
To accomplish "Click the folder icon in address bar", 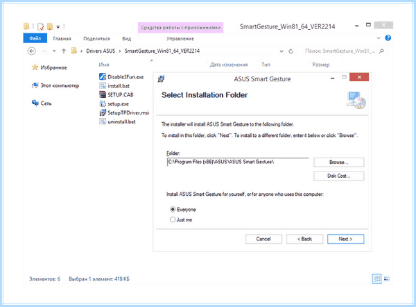I will [x=74, y=51].
